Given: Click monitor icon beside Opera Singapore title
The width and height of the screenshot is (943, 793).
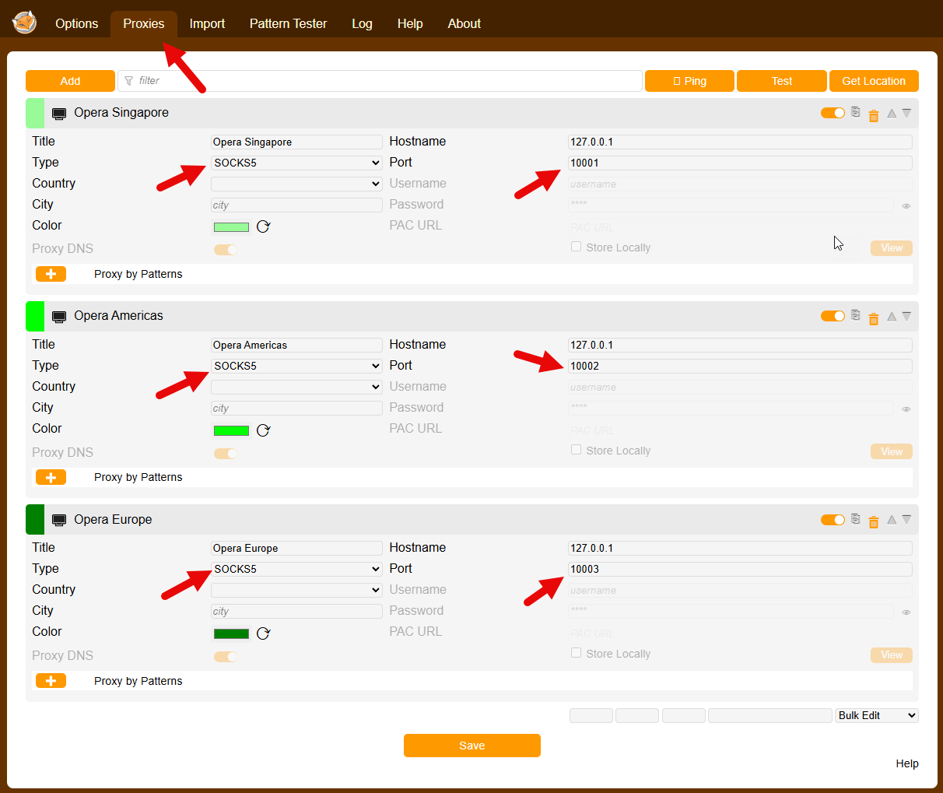Looking at the screenshot, I should click(59, 114).
